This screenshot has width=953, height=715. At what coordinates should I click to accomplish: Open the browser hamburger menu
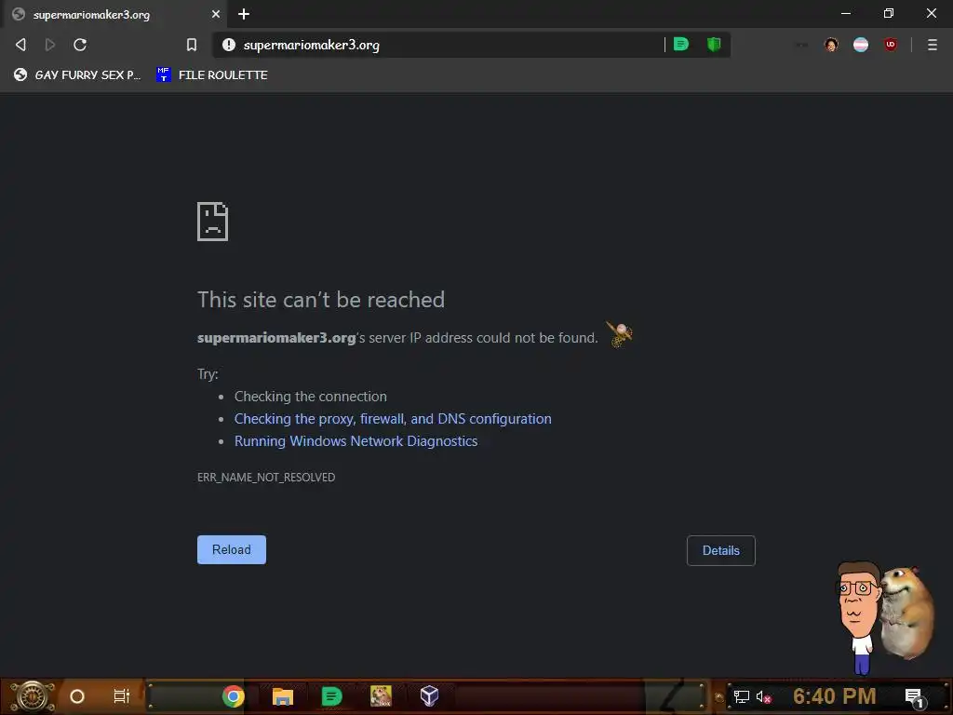tap(932, 45)
